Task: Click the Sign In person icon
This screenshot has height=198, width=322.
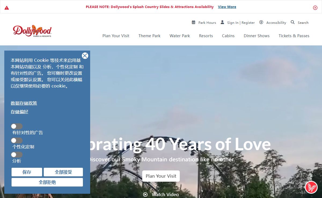Action: coord(222,22)
